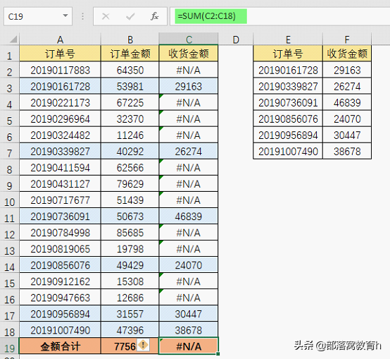Click cell B1 header 订单金额

coord(130,54)
